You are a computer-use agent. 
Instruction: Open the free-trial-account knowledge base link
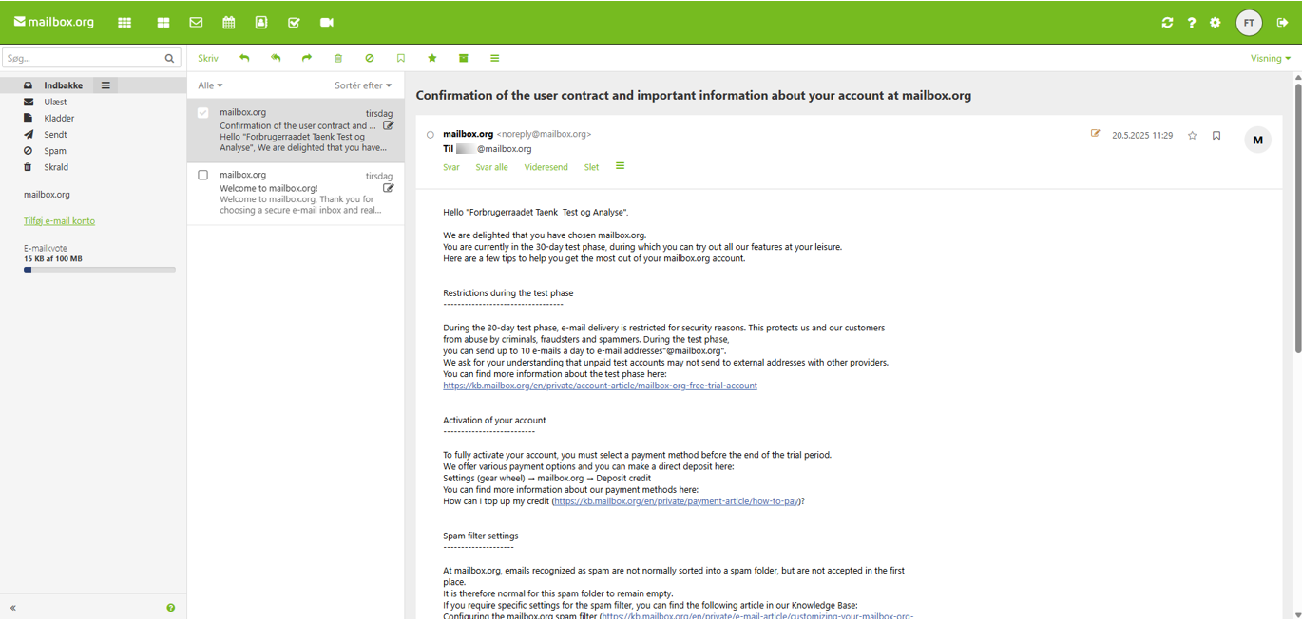pyautogui.click(x=600, y=386)
